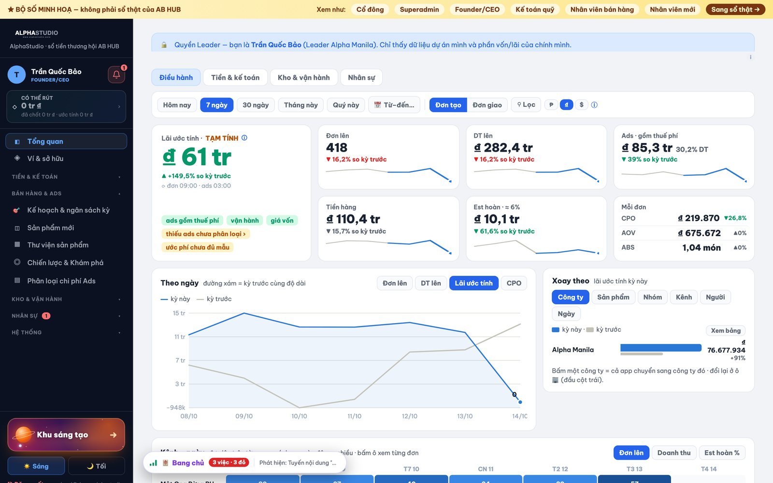
Task: Click the info icon beside TẠM TÍNH
Action: (x=244, y=138)
